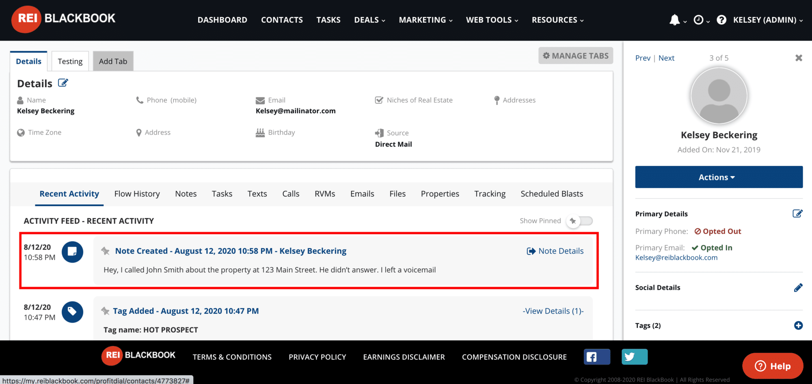
Task: Click the contact avatar placeholder image
Action: click(719, 96)
